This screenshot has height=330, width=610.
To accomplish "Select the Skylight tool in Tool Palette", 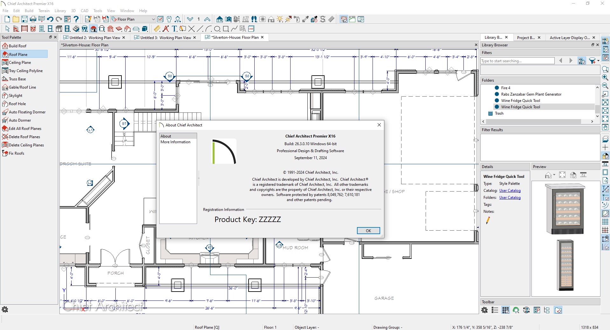I will point(16,96).
